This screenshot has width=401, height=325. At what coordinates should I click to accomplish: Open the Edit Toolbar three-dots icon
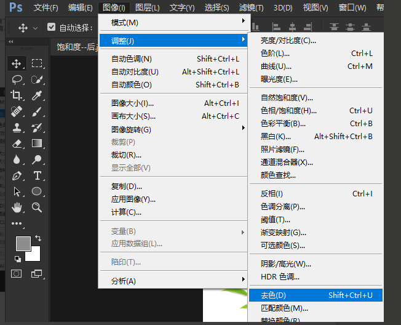[17, 223]
